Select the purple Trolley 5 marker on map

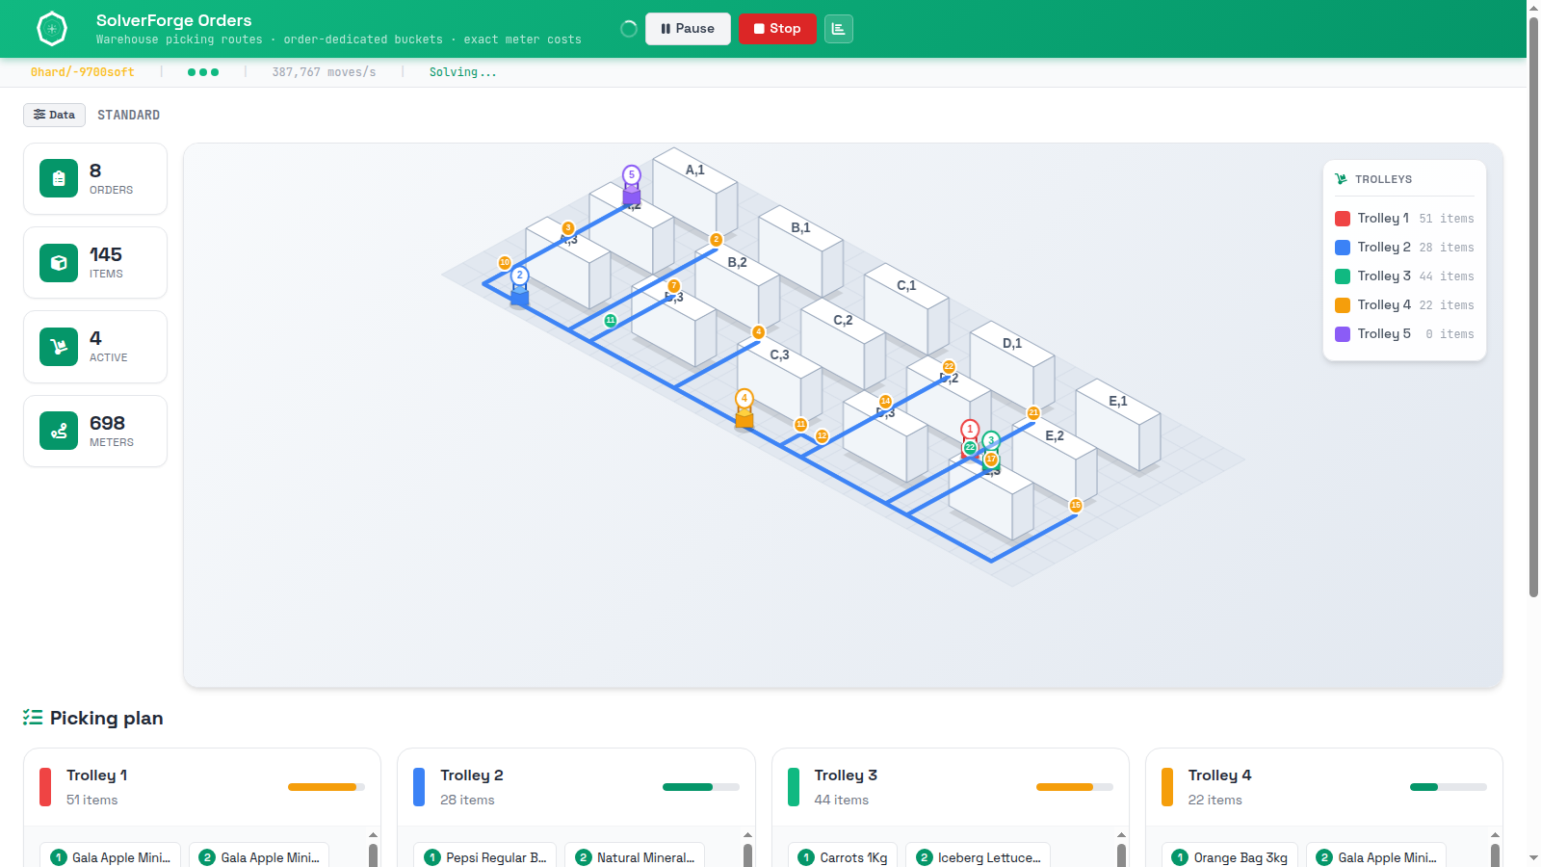coord(632,186)
